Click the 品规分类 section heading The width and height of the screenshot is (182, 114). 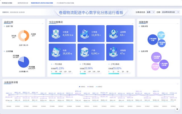pos(9,22)
